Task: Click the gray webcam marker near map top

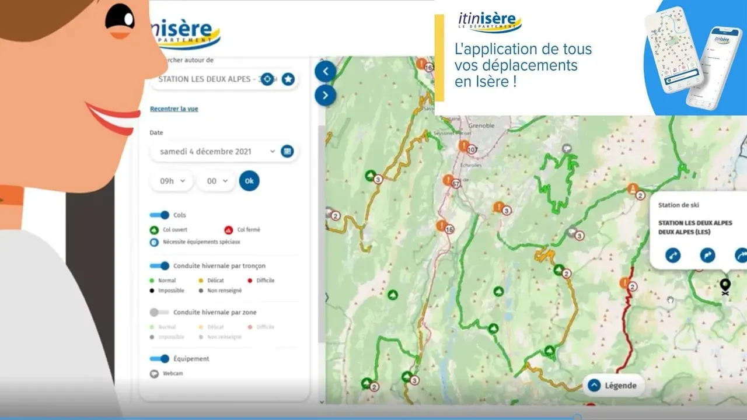Action: coord(567,149)
